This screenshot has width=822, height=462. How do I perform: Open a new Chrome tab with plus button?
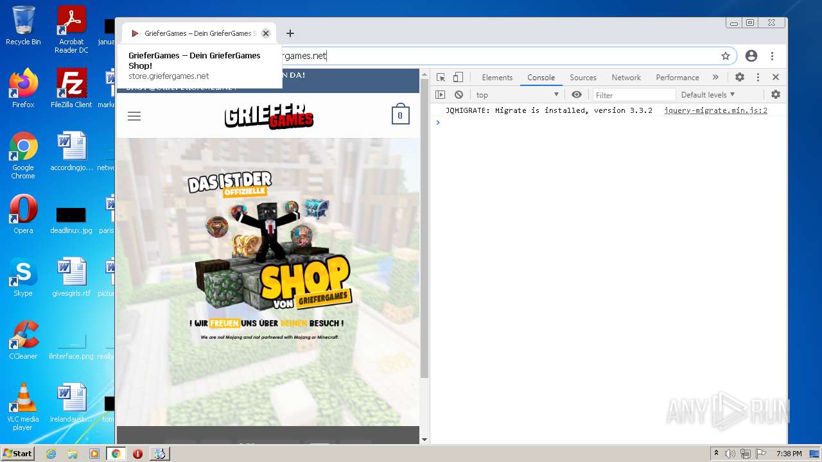click(x=290, y=33)
